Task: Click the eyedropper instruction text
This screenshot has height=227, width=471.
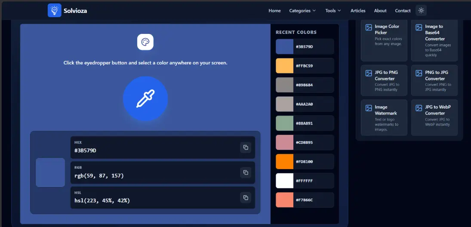Action: 145,63
